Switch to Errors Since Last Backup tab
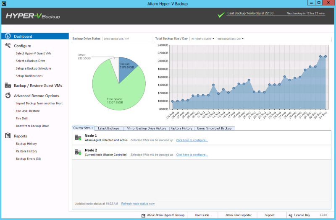This screenshot has width=336, height=220. click(214, 128)
